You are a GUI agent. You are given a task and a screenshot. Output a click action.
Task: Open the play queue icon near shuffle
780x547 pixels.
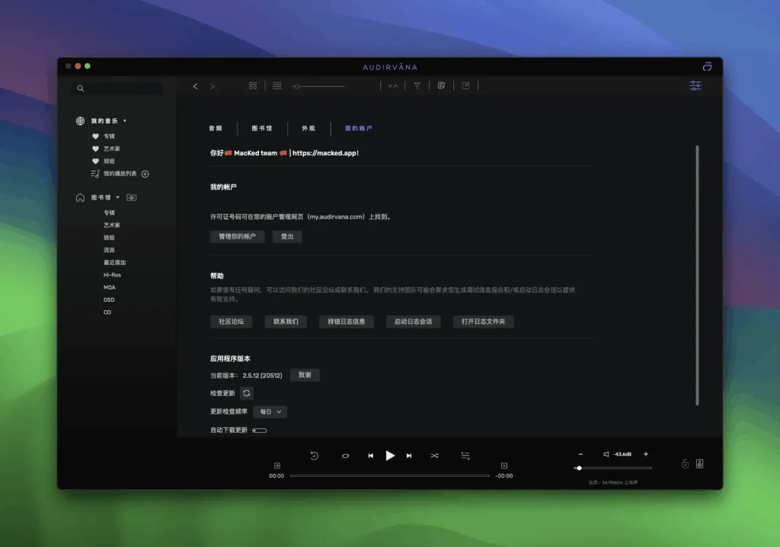tap(465, 456)
